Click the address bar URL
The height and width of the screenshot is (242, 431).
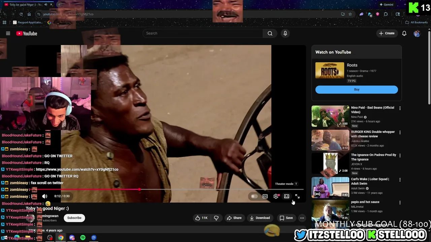tap(68, 14)
